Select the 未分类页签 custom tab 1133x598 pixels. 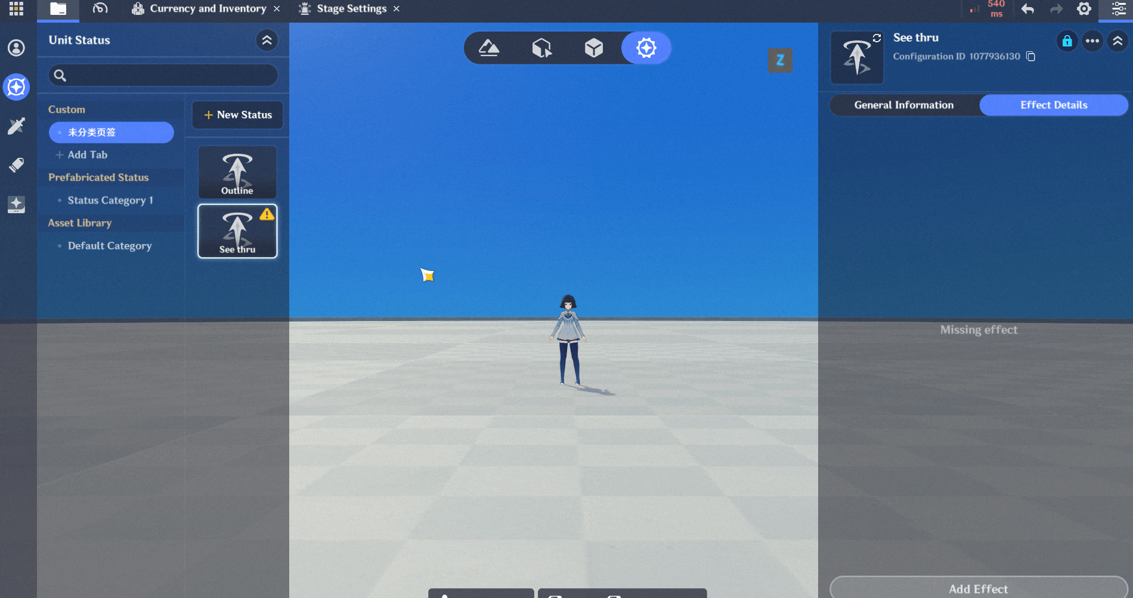112,132
